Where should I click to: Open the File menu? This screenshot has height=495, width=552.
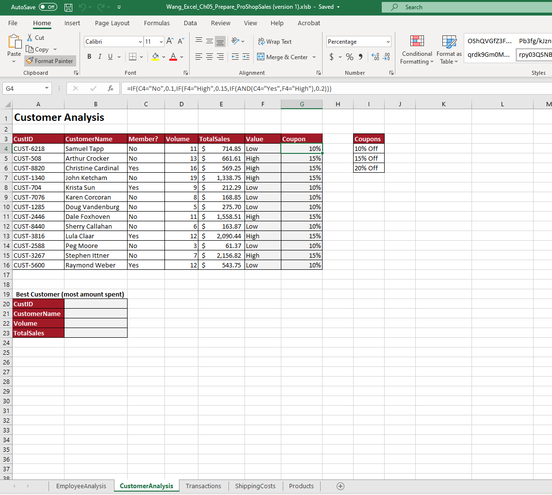[13, 23]
